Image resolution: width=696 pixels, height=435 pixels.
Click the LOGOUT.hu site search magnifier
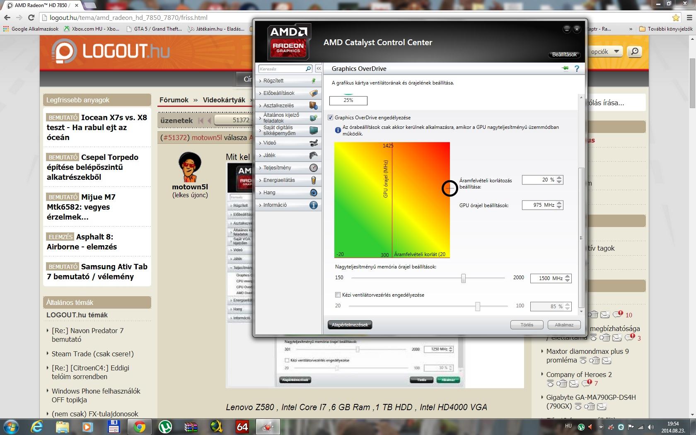[634, 51]
